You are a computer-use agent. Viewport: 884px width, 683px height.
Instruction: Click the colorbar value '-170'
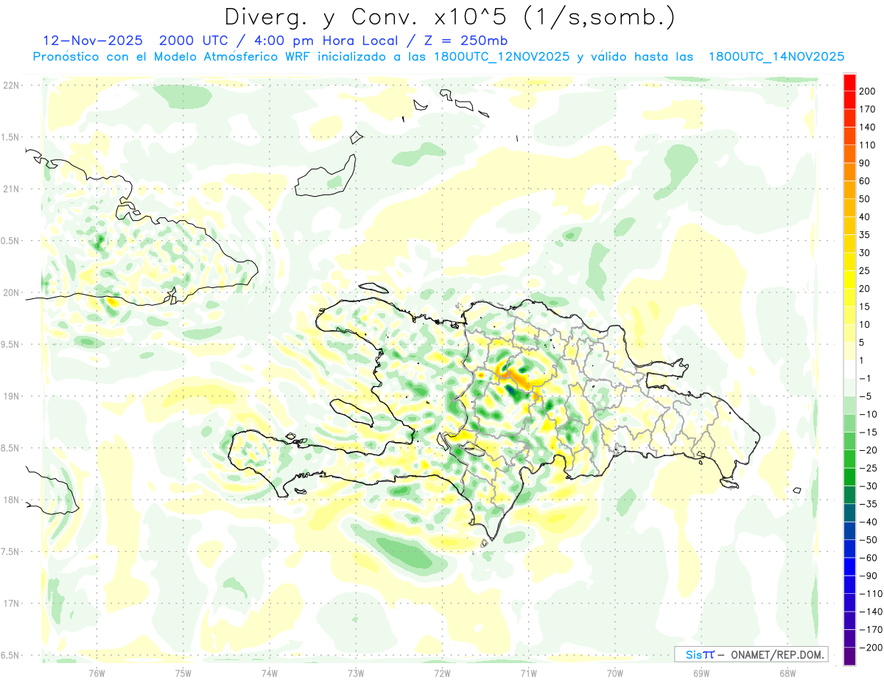pos(871,630)
